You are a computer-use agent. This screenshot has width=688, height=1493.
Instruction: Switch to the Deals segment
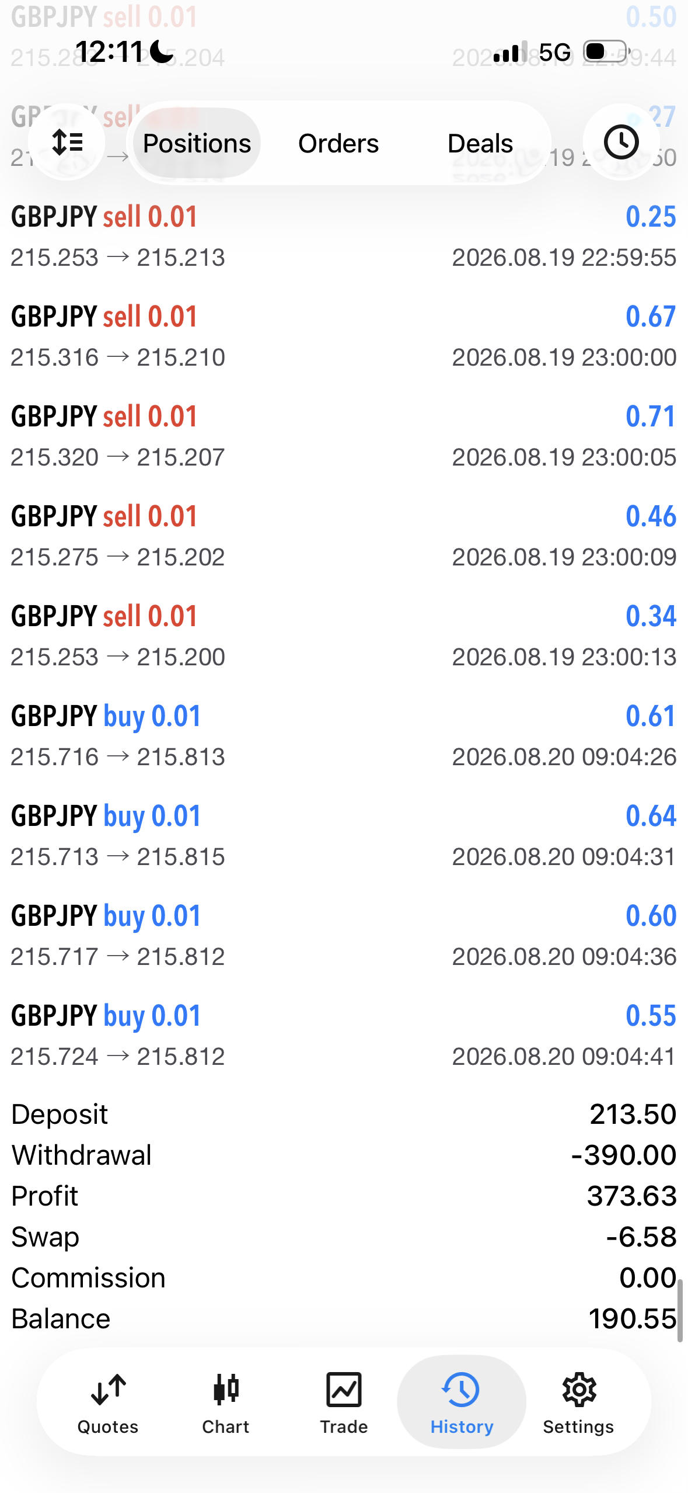pyautogui.click(x=480, y=143)
